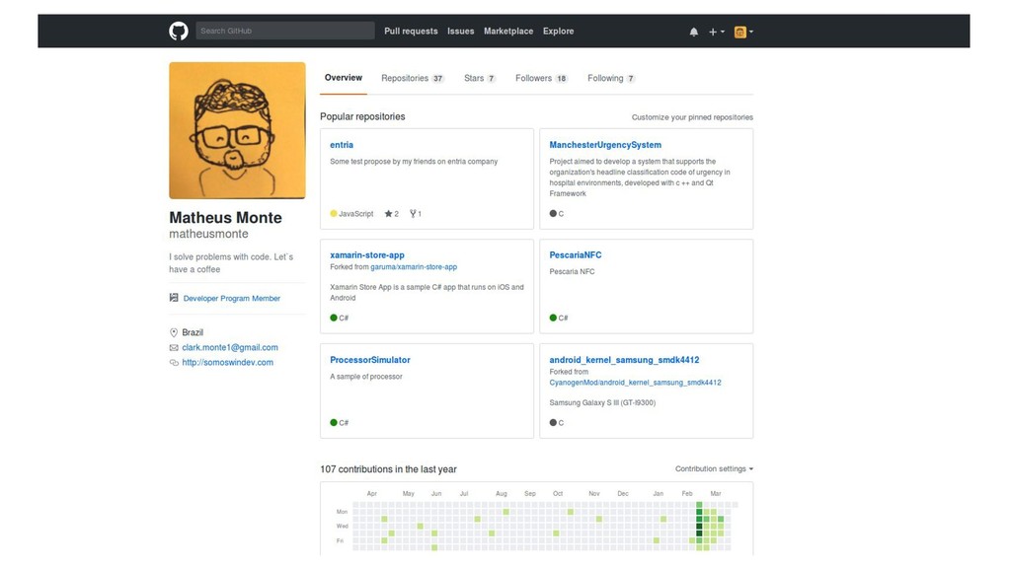Follow the garuma/xamarin-store-app fork source link
Viewport: 1011px width, 568px height.
point(414,266)
